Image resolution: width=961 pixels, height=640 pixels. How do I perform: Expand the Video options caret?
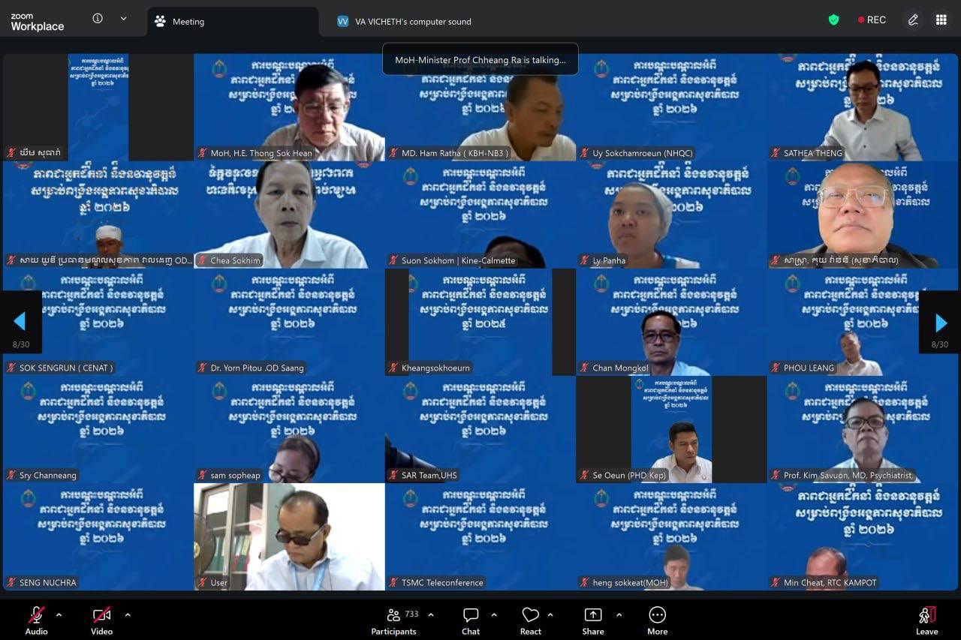[128, 615]
